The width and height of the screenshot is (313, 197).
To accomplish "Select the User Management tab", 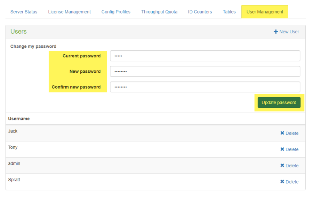I will point(265,12).
